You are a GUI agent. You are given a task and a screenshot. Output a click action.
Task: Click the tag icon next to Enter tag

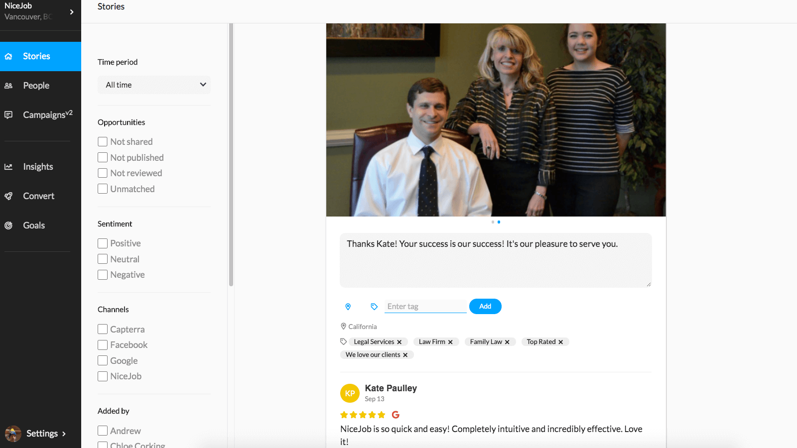tap(374, 307)
